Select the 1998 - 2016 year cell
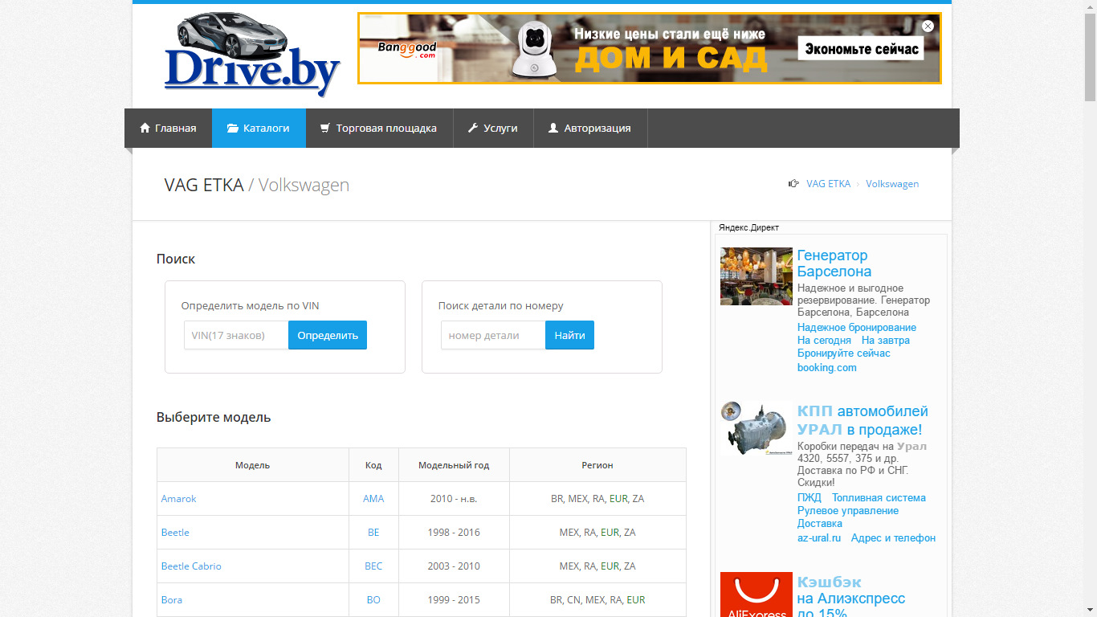1097x617 pixels. [x=454, y=533]
